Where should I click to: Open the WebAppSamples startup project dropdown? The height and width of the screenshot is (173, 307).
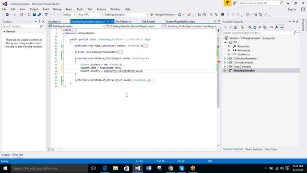(x=126, y=15)
